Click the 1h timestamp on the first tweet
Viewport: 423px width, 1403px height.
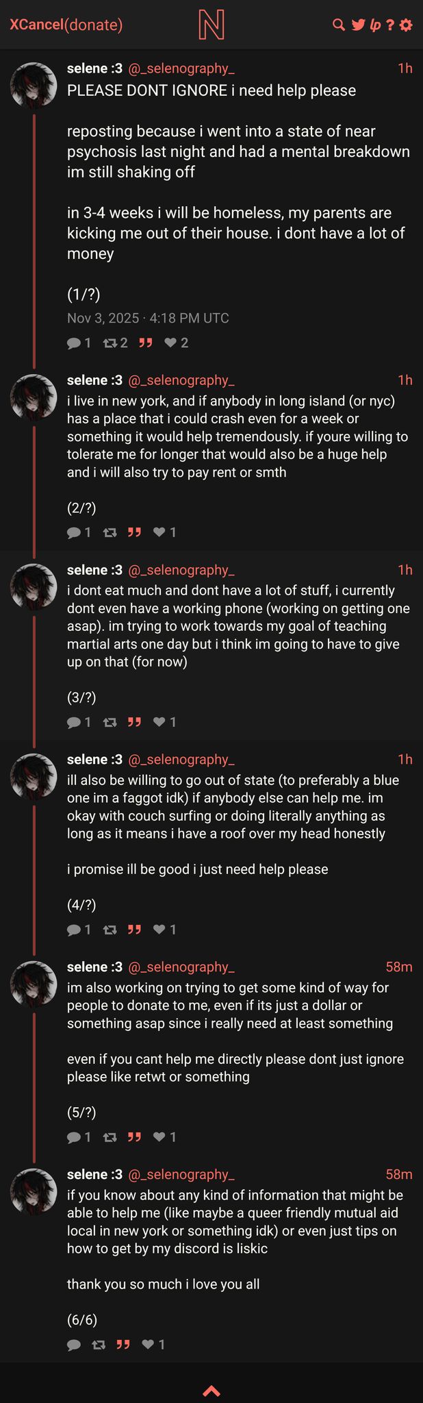pos(404,68)
